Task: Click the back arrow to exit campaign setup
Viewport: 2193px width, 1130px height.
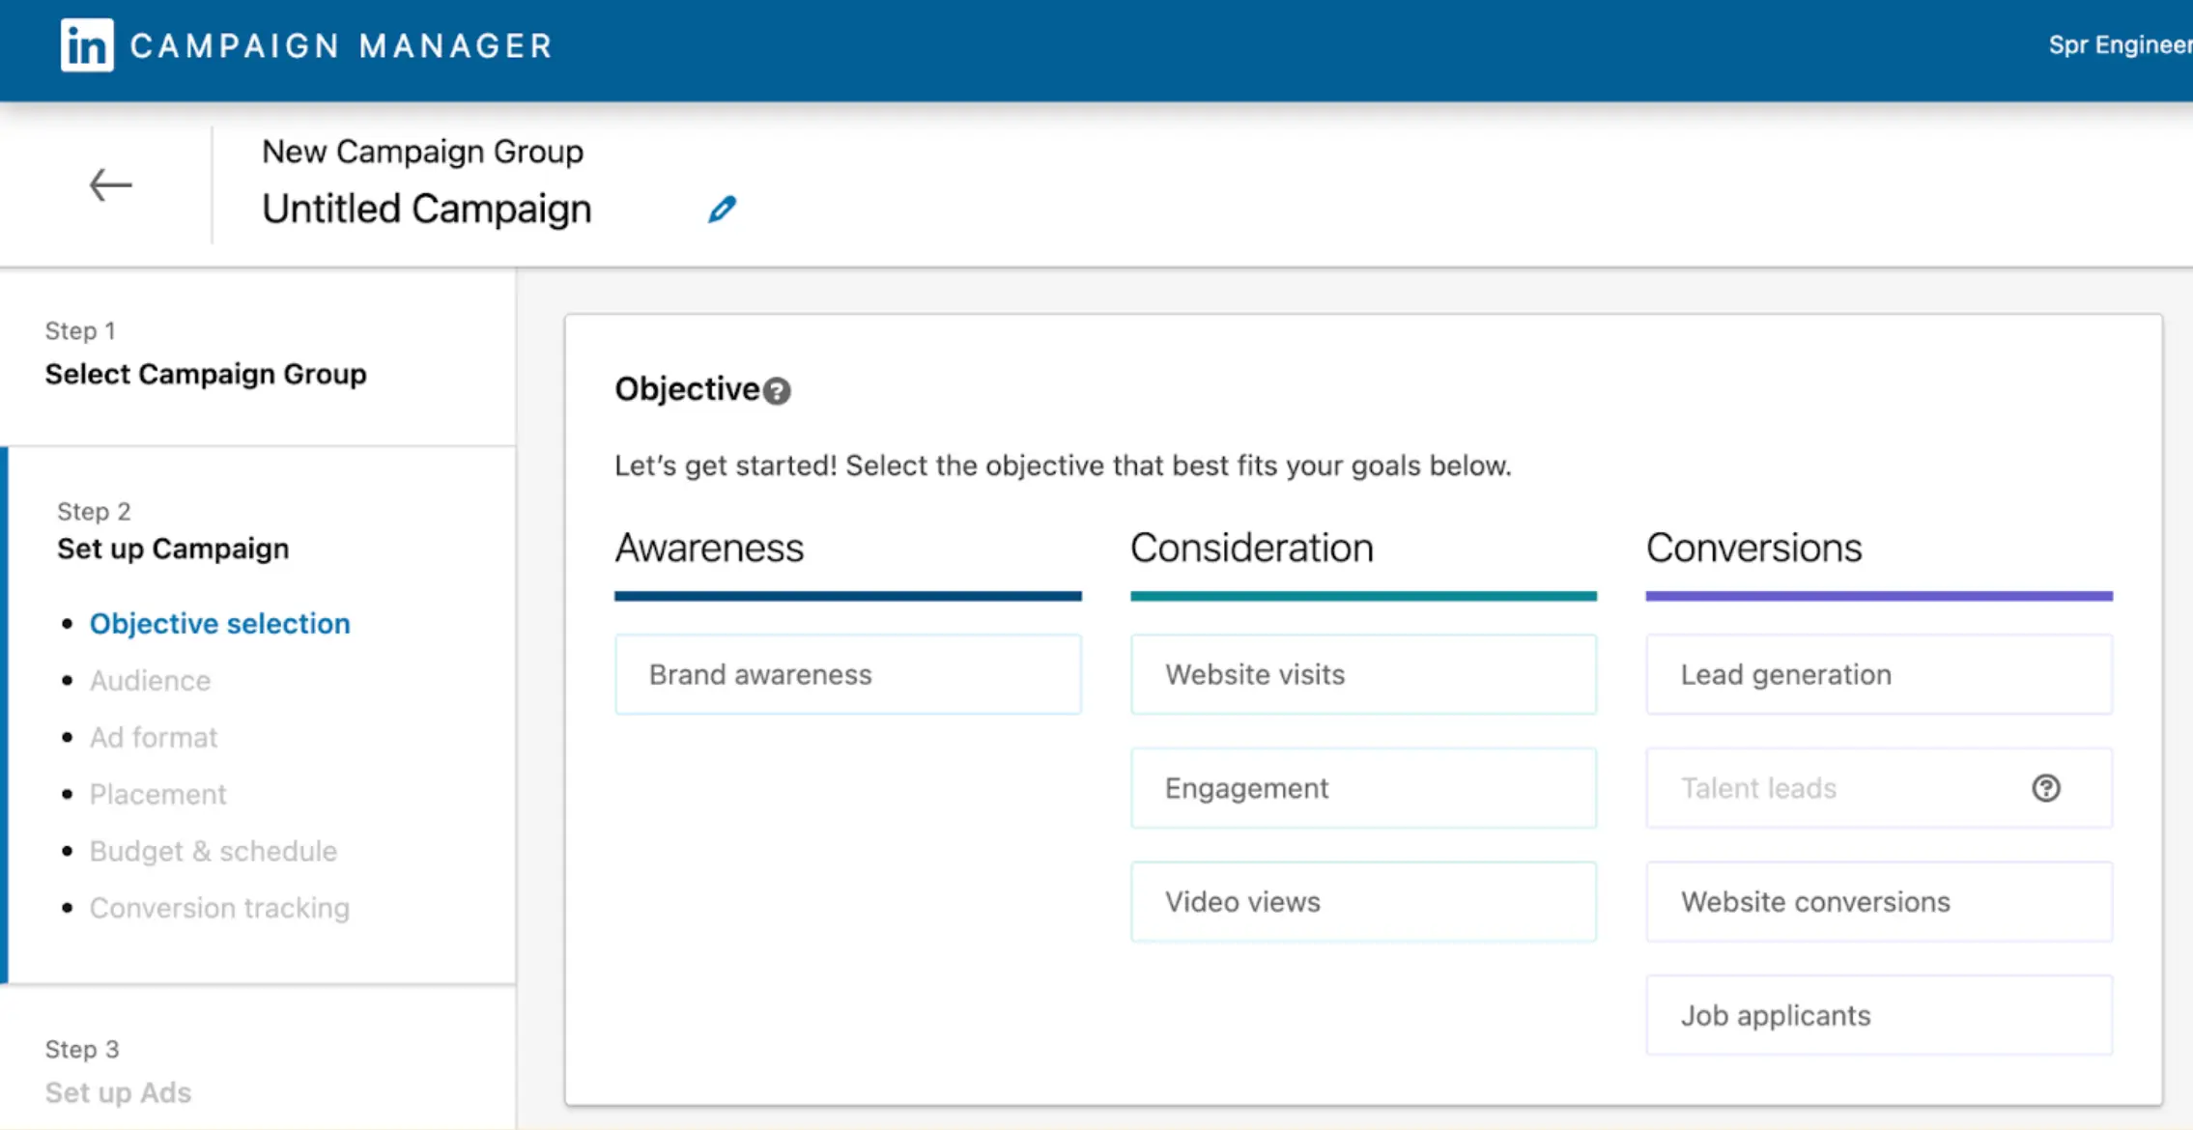Action: [110, 184]
